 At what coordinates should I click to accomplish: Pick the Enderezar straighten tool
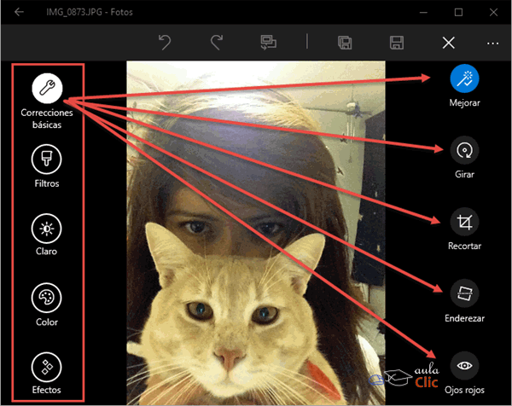465,293
